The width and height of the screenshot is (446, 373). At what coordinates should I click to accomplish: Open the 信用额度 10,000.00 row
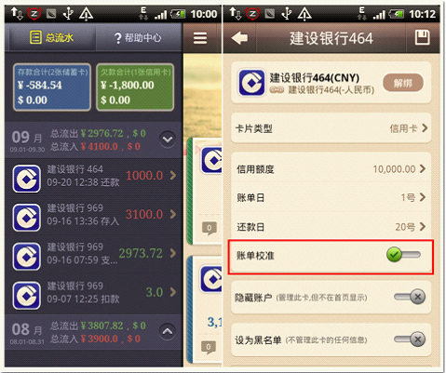click(x=331, y=169)
